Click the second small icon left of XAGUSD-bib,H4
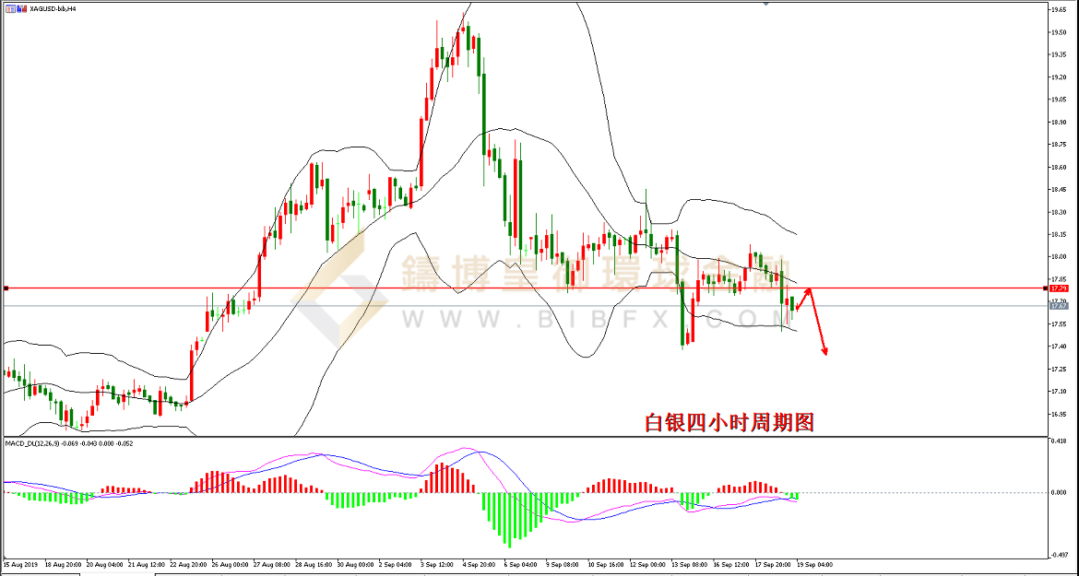This screenshot has height=576, width=1079. click(22, 8)
